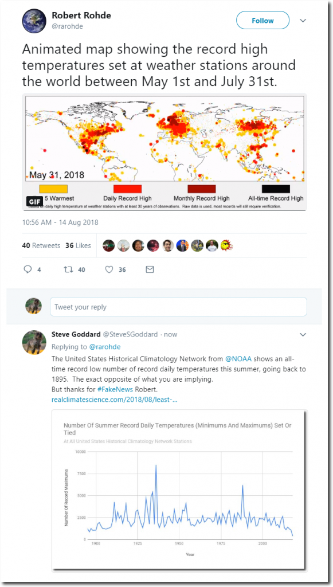Click the All-time Record High black swatch
333x587 pixels.
coord(276,189)
